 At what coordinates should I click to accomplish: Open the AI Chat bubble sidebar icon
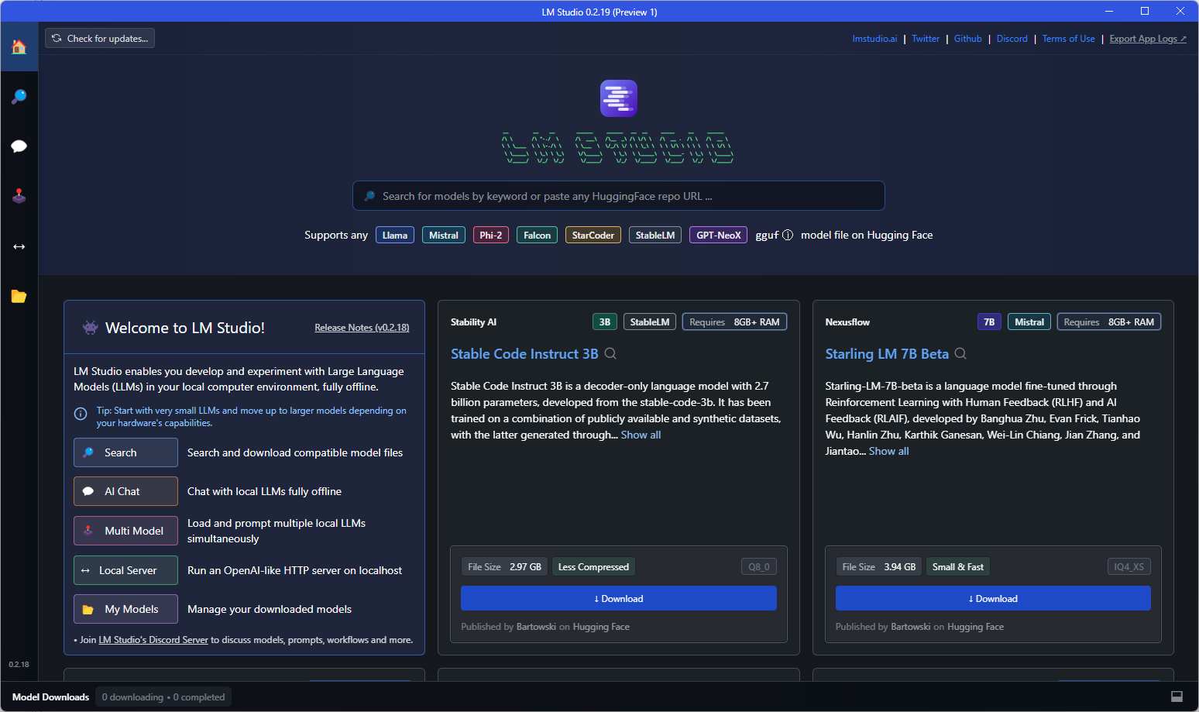click(x=19, y=146)
